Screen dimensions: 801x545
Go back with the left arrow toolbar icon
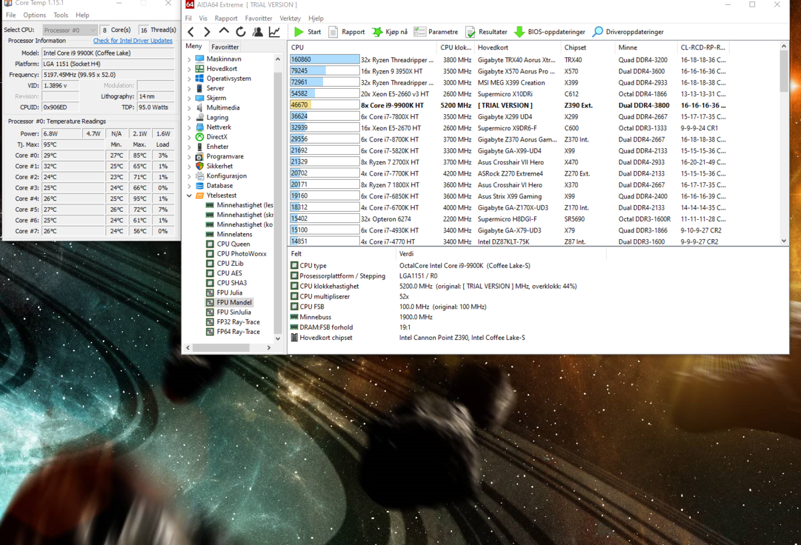[x=191, y=31]
